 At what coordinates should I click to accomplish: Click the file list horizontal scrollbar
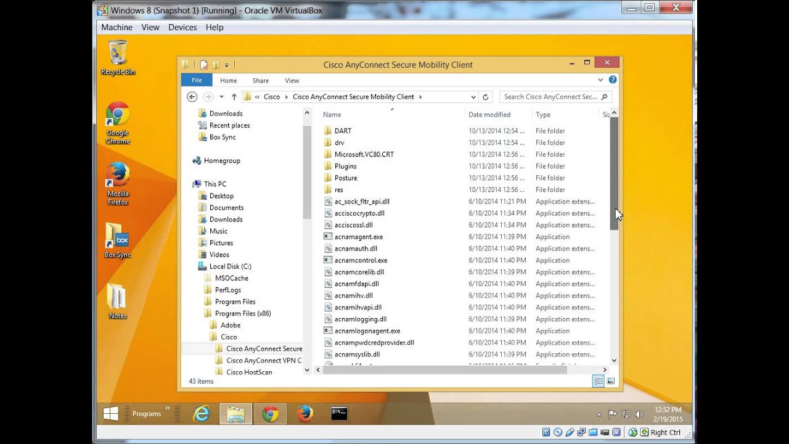(444, 370)
